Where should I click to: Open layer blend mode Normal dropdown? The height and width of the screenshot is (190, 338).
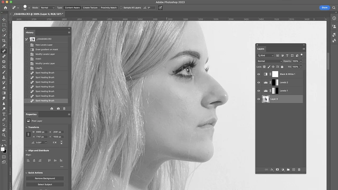270,61
